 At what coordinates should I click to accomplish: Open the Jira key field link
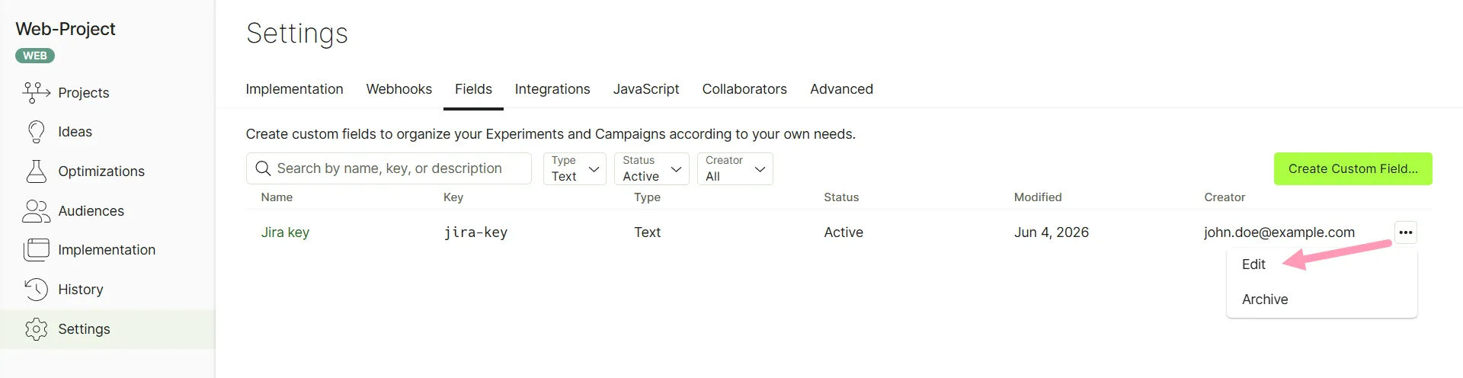tap(285, 232)
